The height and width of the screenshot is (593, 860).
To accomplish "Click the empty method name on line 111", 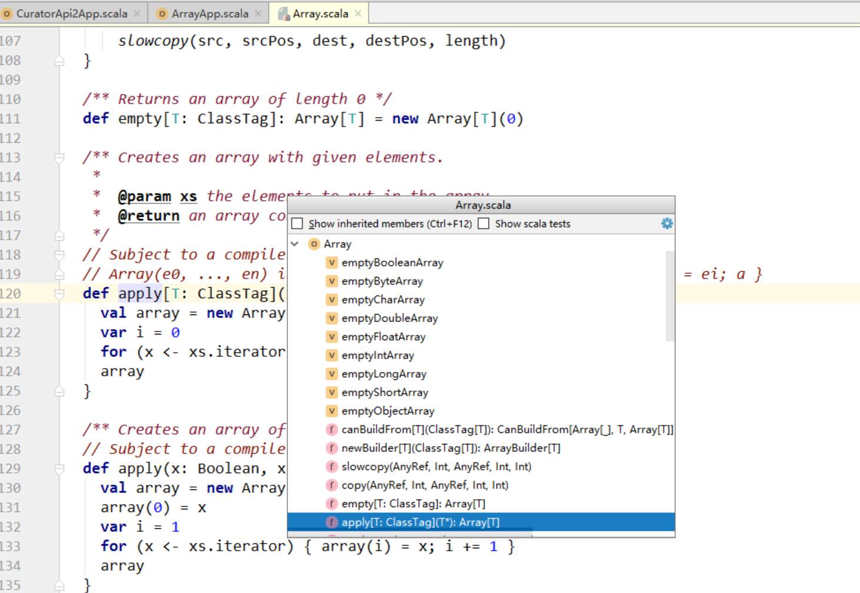I will (140, 119).
